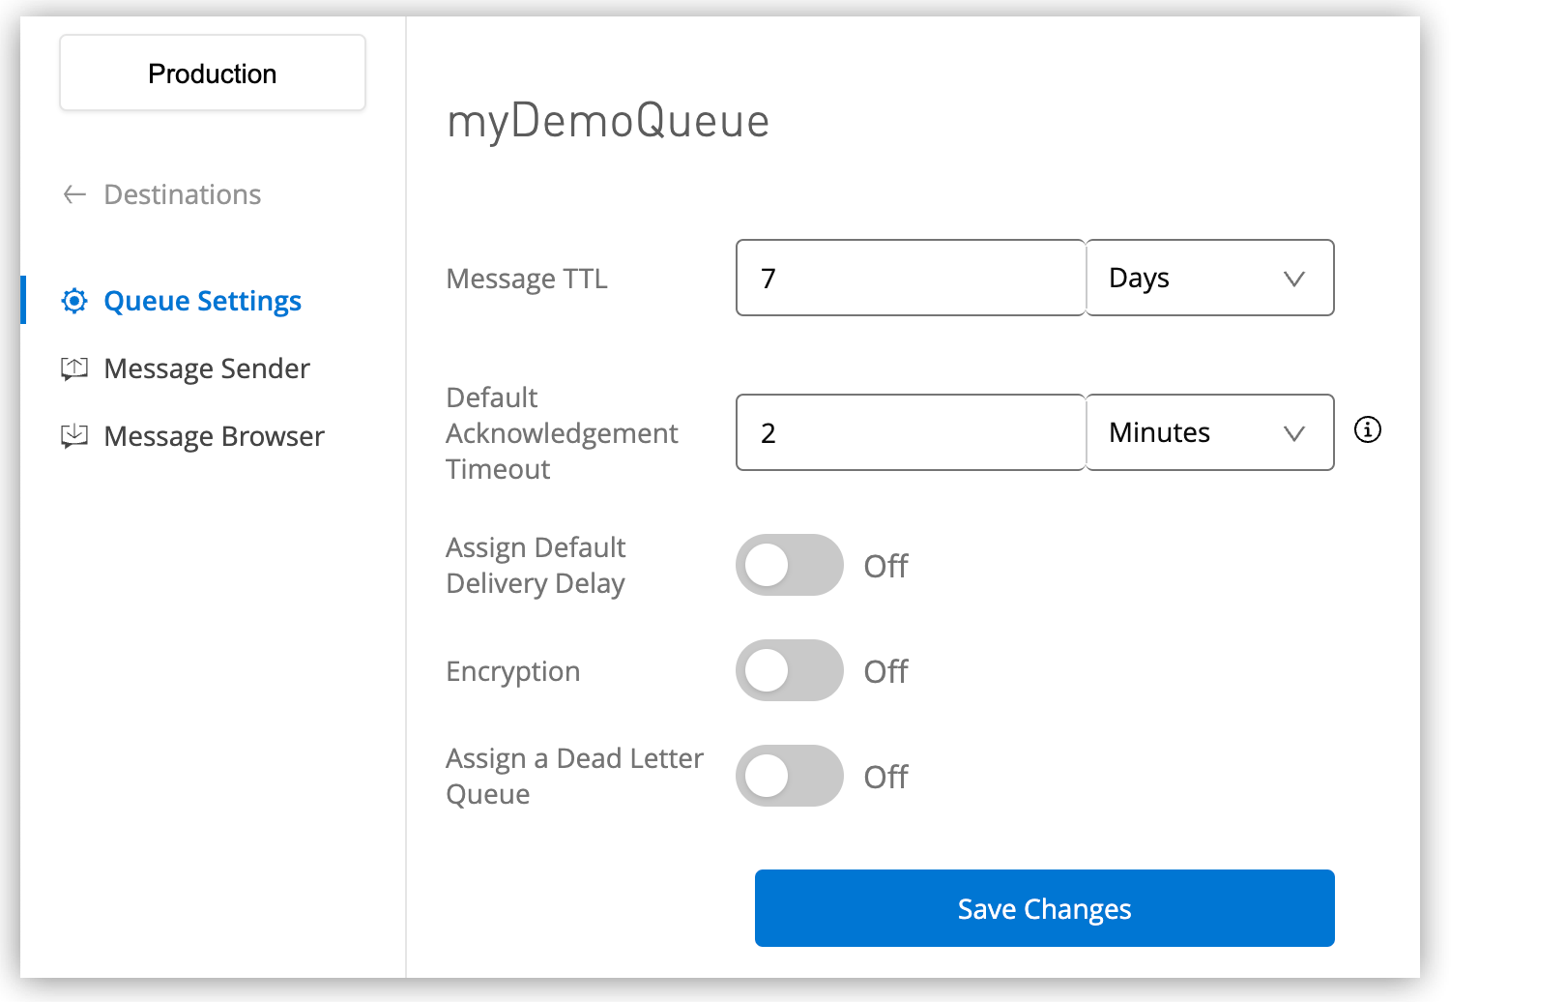The image size is (1566, 1002).
Task: Click the Message TTL value field
Action: tap(910, 278)
